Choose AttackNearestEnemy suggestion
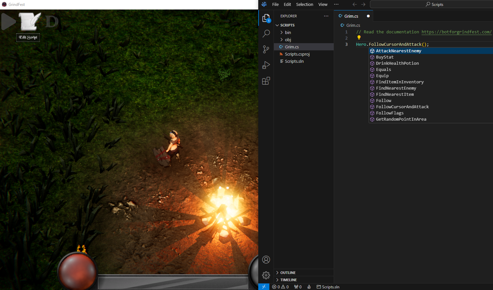Image resolution: width=493 pixels, height=290 pixels. (x=431, y=51)
